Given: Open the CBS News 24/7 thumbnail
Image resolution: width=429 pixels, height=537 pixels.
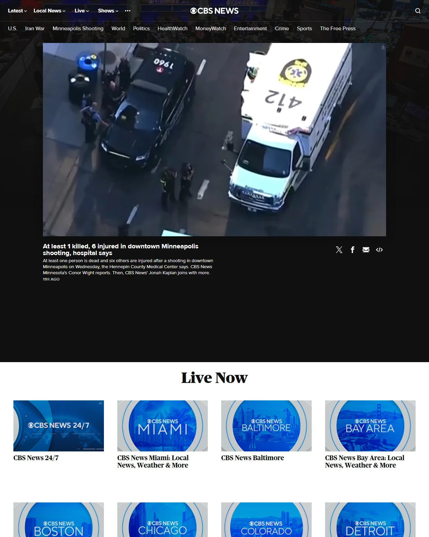Looking at the screenshot, I should 59,426.
